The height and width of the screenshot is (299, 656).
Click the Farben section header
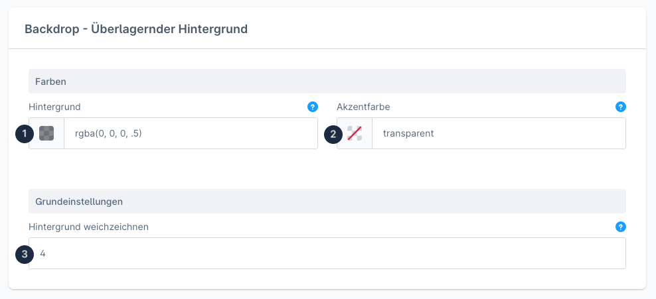point(327,81)
